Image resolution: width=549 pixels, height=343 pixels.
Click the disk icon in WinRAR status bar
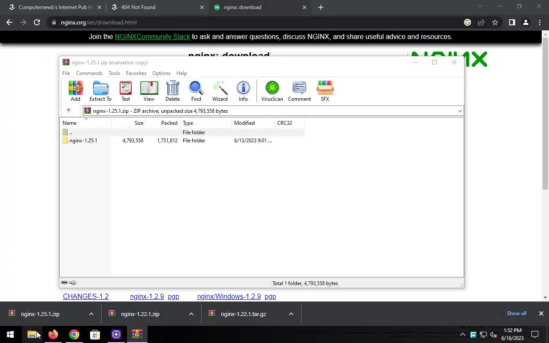point(64,283)
